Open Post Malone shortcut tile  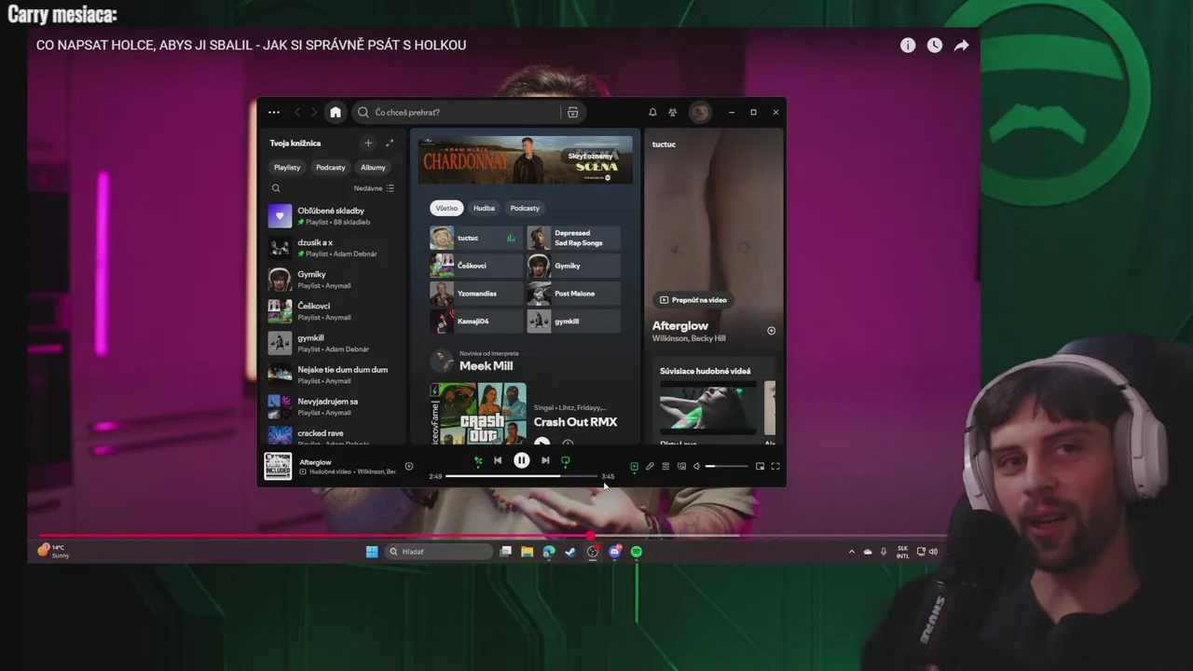(573, 294)
